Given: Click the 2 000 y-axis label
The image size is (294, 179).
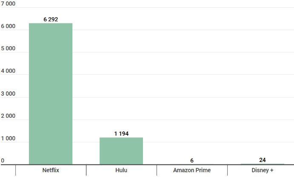Looking at the screenshot, I should (x=8, y=116).
